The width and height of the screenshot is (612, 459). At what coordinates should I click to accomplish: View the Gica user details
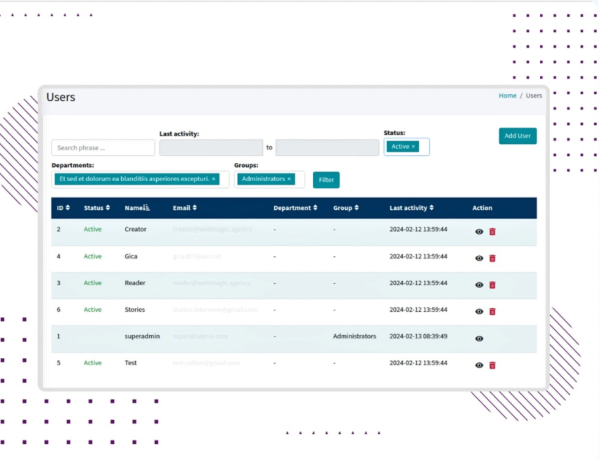coord(479,258)
